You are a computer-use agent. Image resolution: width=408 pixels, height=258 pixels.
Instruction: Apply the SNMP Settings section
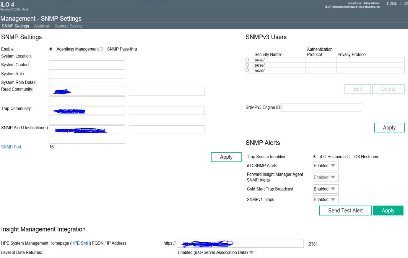click(226, 157)
